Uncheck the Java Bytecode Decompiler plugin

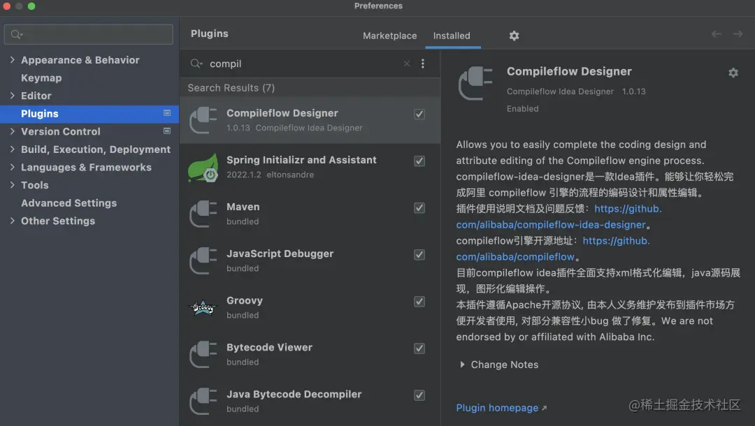click(419, 395)
